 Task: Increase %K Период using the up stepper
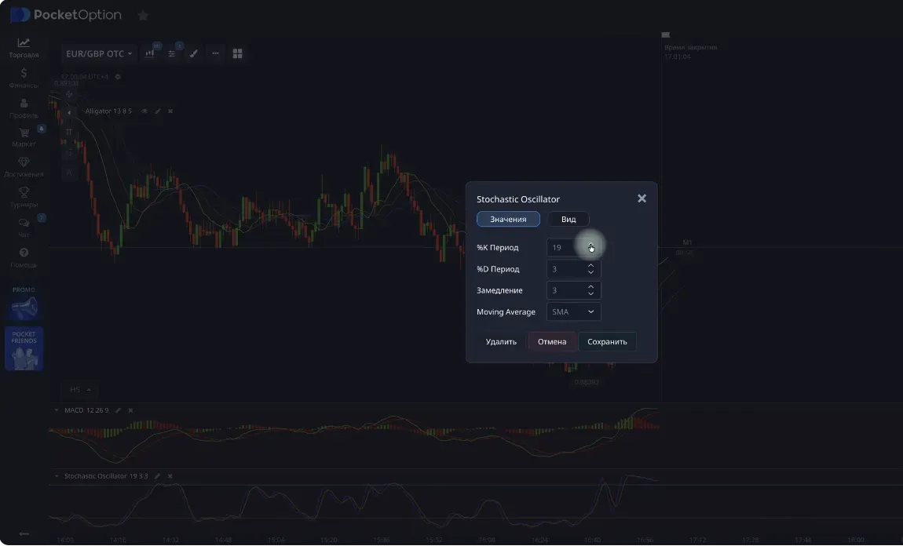tap(590, 243)
